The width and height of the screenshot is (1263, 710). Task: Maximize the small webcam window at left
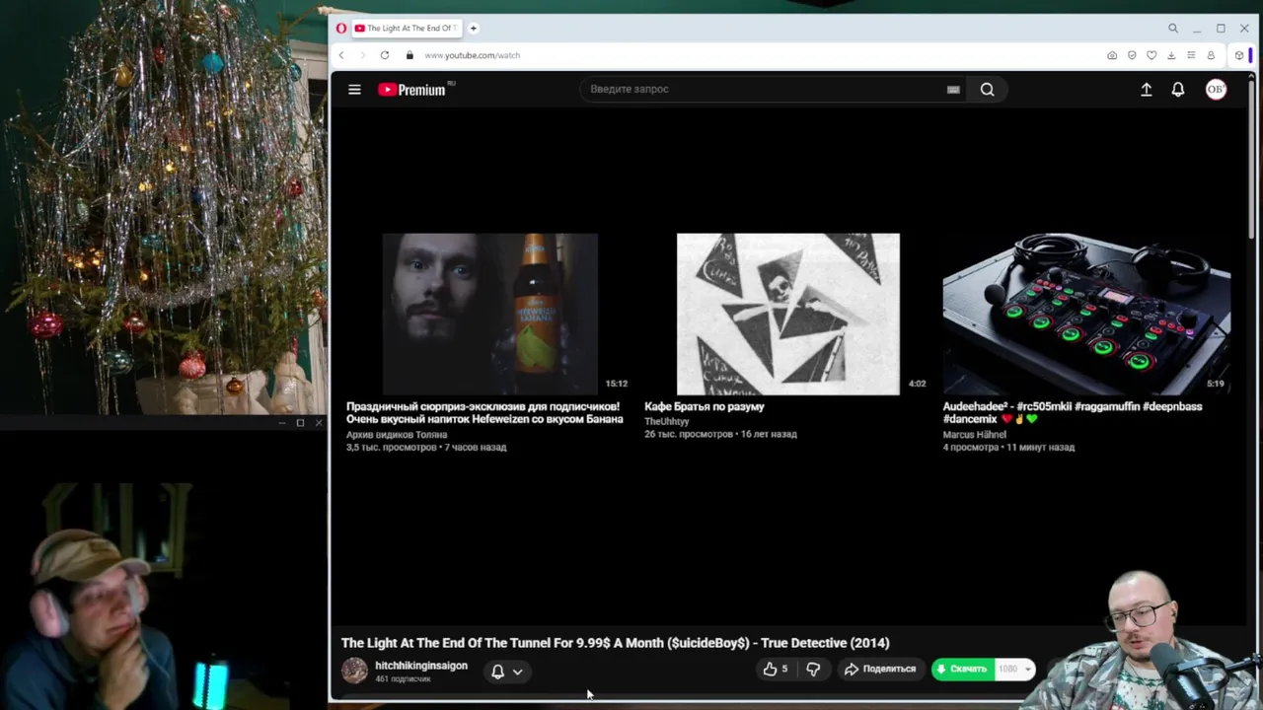[300, 423]
